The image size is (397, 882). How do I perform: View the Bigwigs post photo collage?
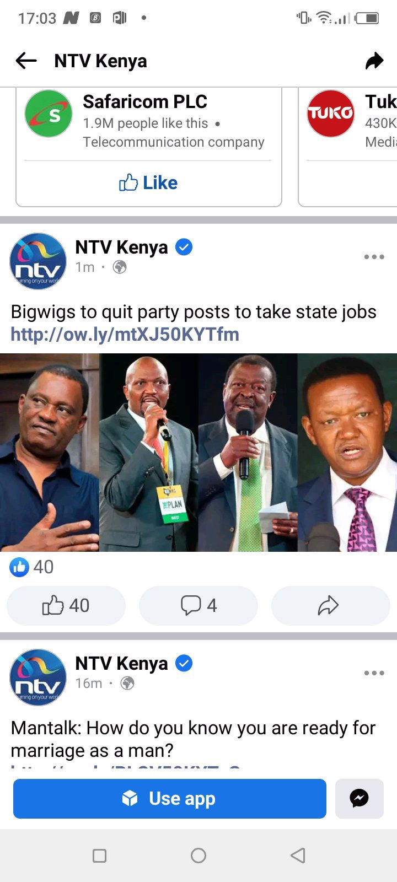point(198,452)
